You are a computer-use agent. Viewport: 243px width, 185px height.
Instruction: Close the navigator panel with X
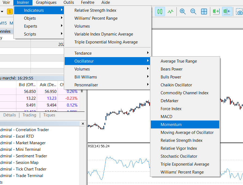pos(83,124)
